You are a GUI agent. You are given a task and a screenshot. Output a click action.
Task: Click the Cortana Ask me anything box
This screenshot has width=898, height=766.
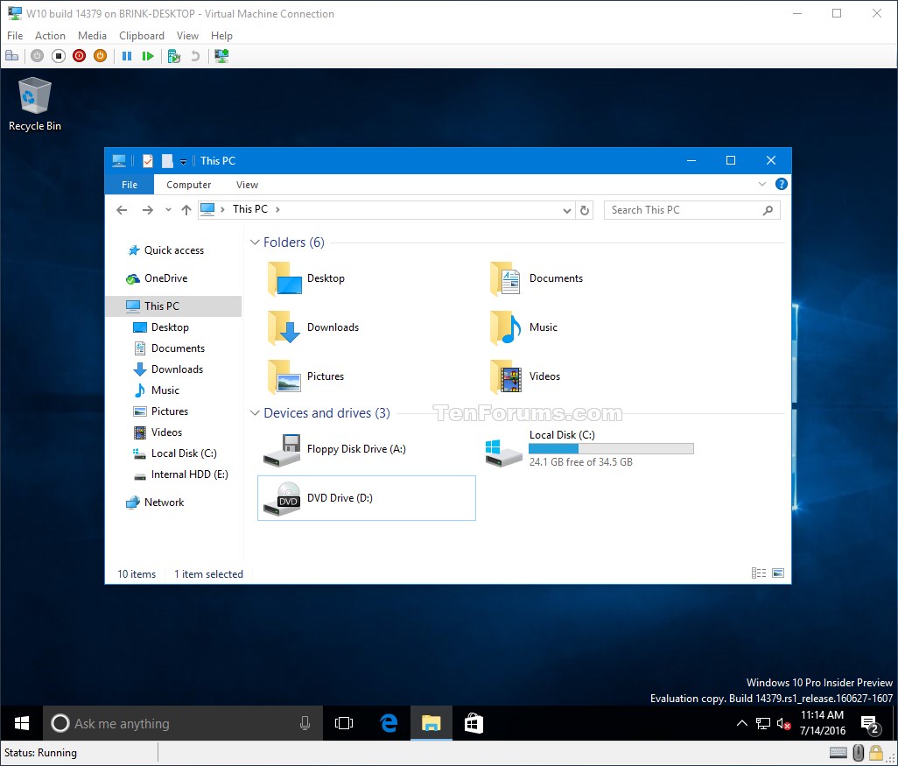click(183, 724)
